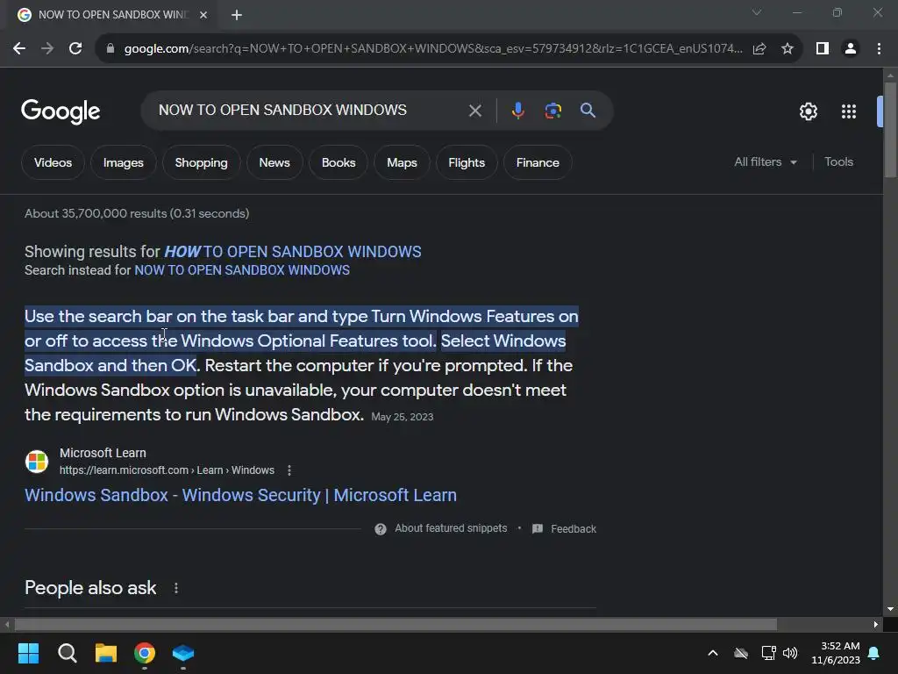Open the notifications bell

click(x=874, y=653)
